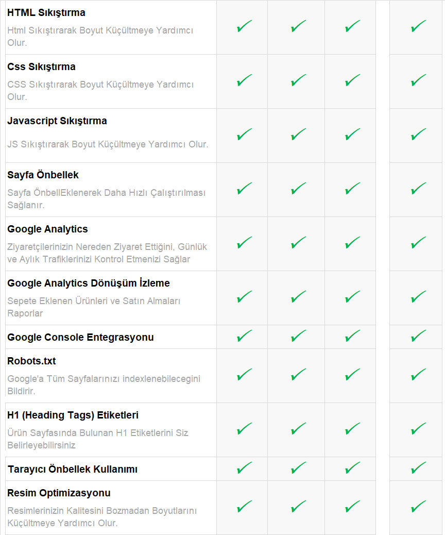This screenshot has width=445, height=535.
Task: Click the first-column checkmark for H1 Etiketleri row
Action: pos(244,429)
